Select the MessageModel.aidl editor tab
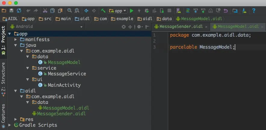This screenshot has height=130, width=266. point(238,27)
